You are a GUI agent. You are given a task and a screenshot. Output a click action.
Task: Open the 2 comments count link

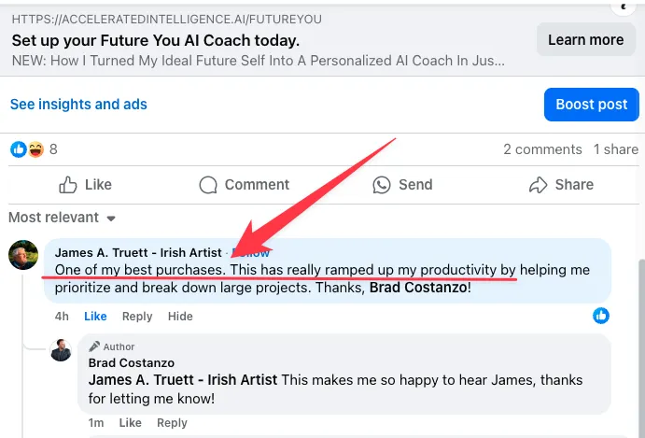pyautogui.click(x=542, y=149)
